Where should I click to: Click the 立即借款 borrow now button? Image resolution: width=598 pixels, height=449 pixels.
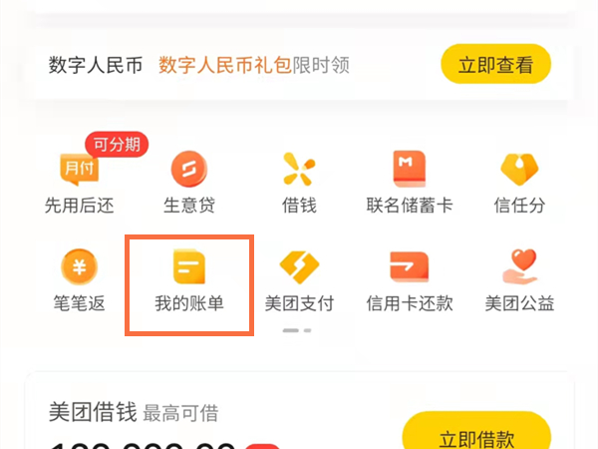[476, 433]
